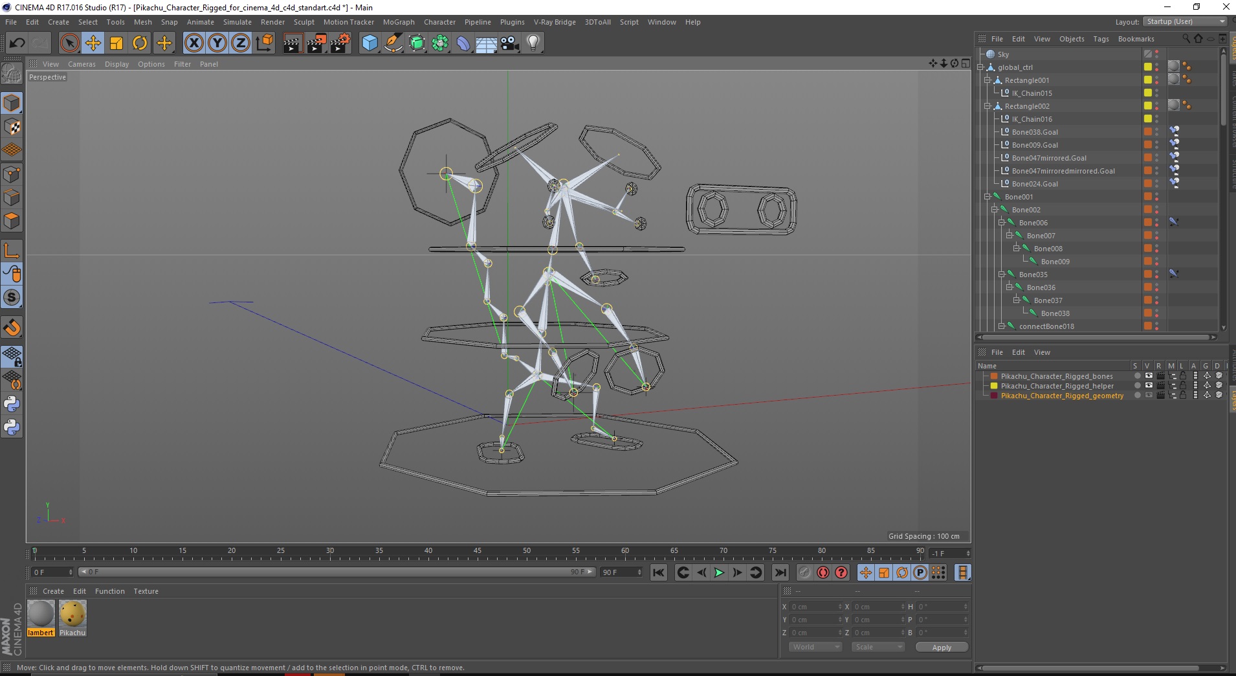Image resolution: width=1236 pixels, height=676 pixels.
Task: Render the current view with clapperboard
Action: point(292,43)
